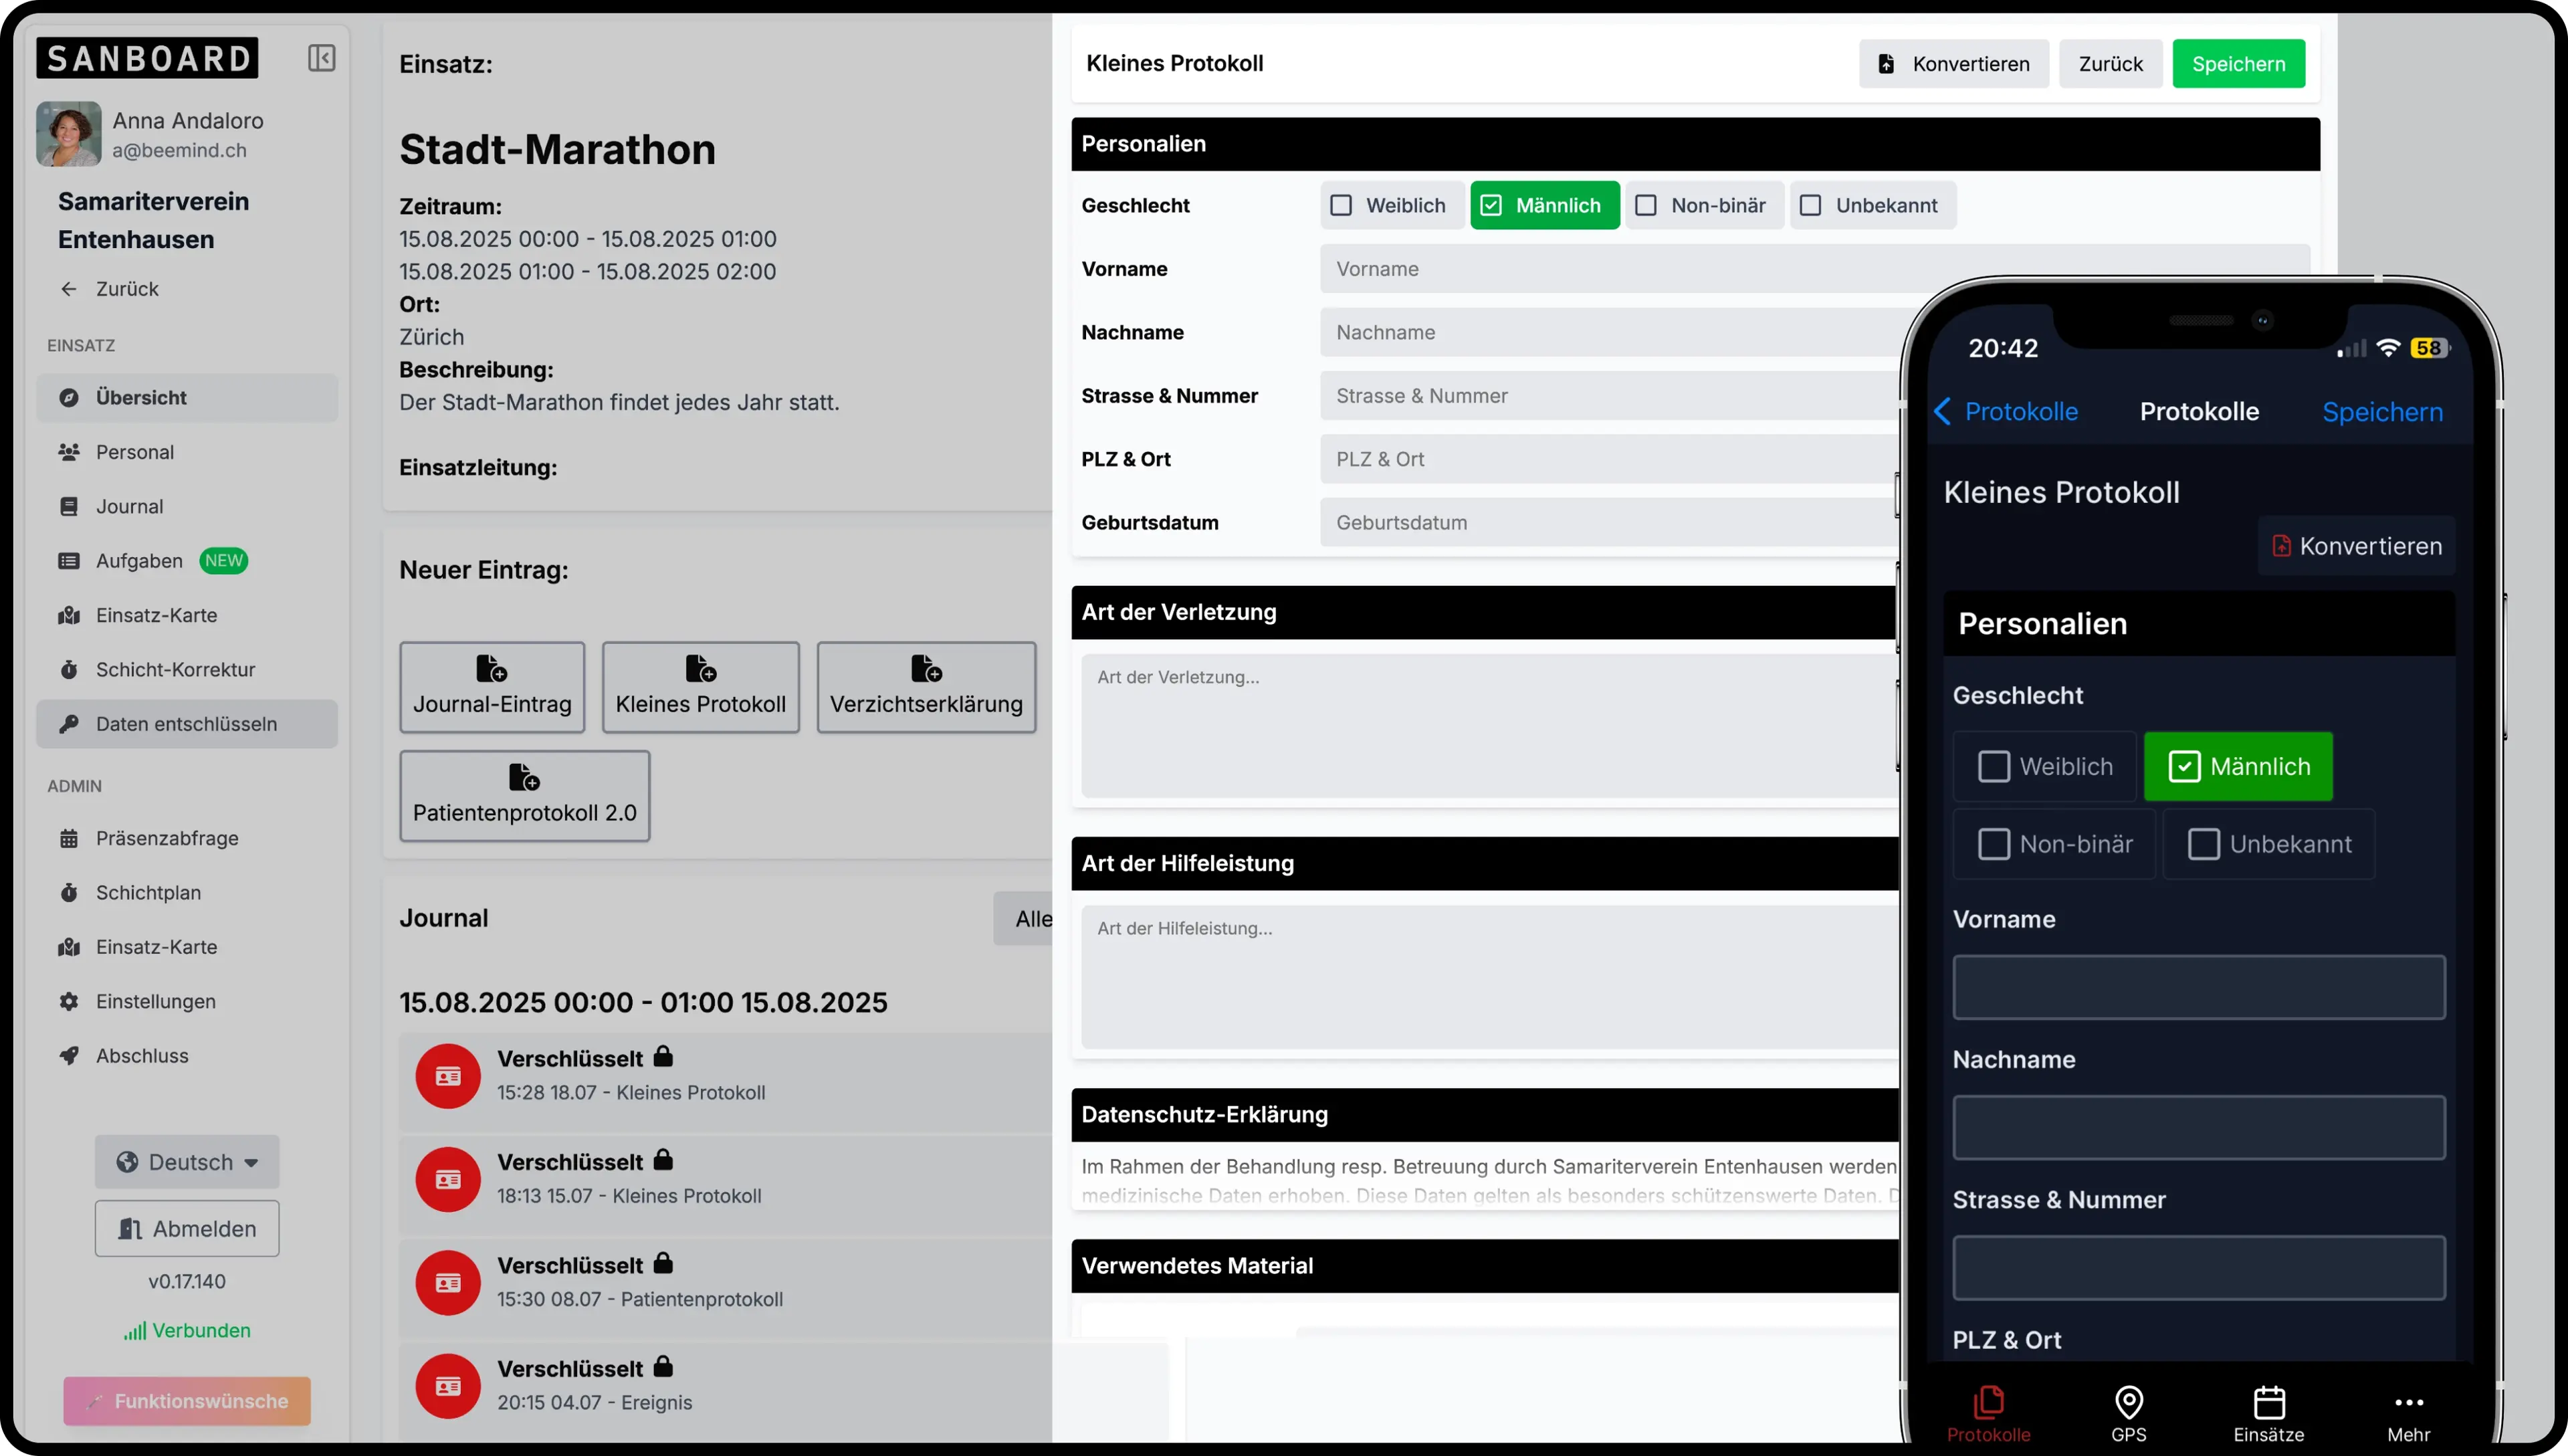Screen dimensions: 2568x1456
Task: Open Journal in the sidebar
Action: [x=187, y=506]
